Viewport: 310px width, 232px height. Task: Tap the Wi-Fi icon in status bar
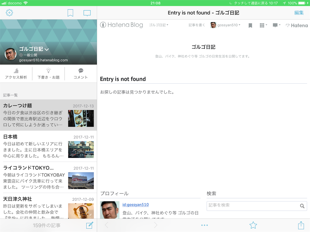click(25, 3)
